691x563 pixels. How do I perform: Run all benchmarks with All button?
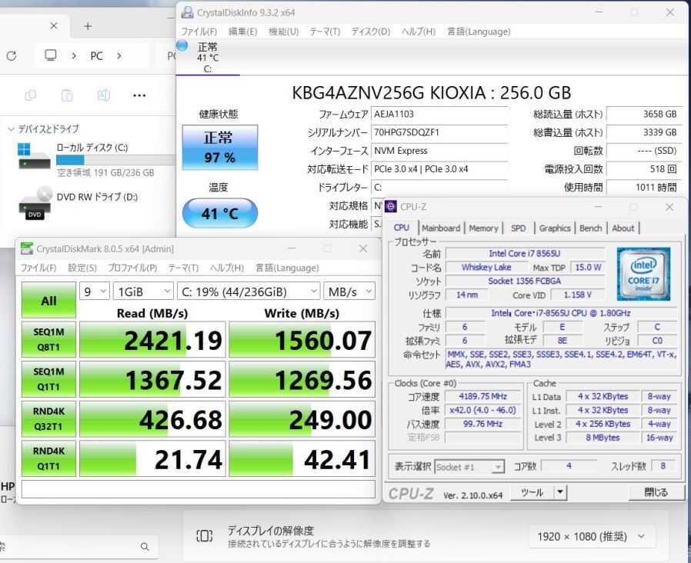(x=48, y=301)
